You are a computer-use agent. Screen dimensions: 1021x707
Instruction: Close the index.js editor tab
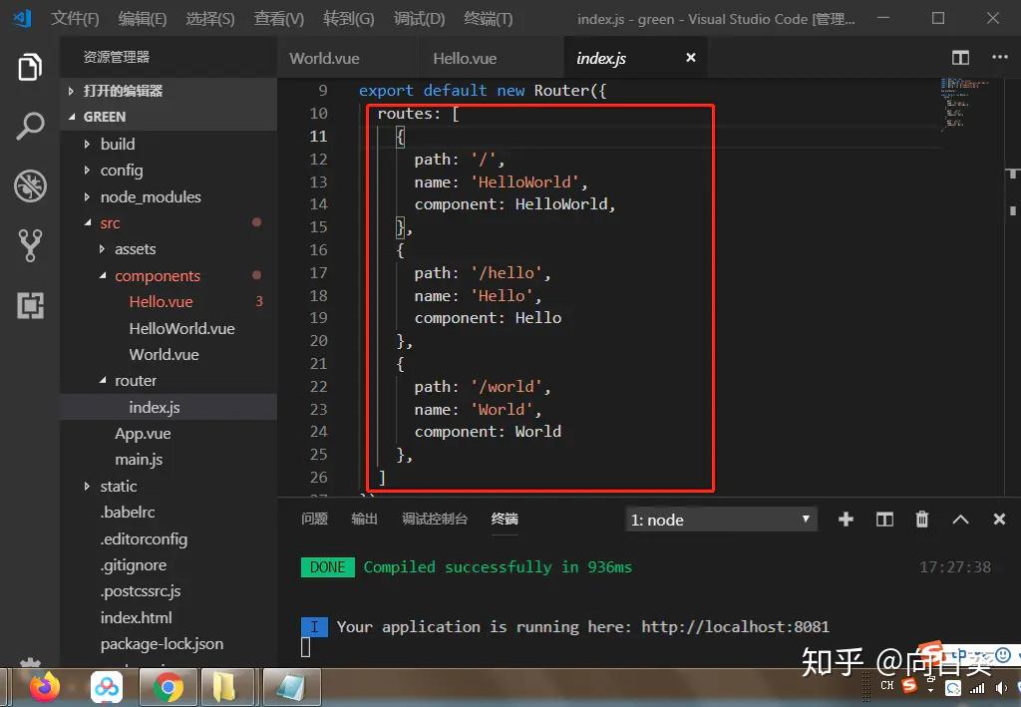(x=691, y=58)
